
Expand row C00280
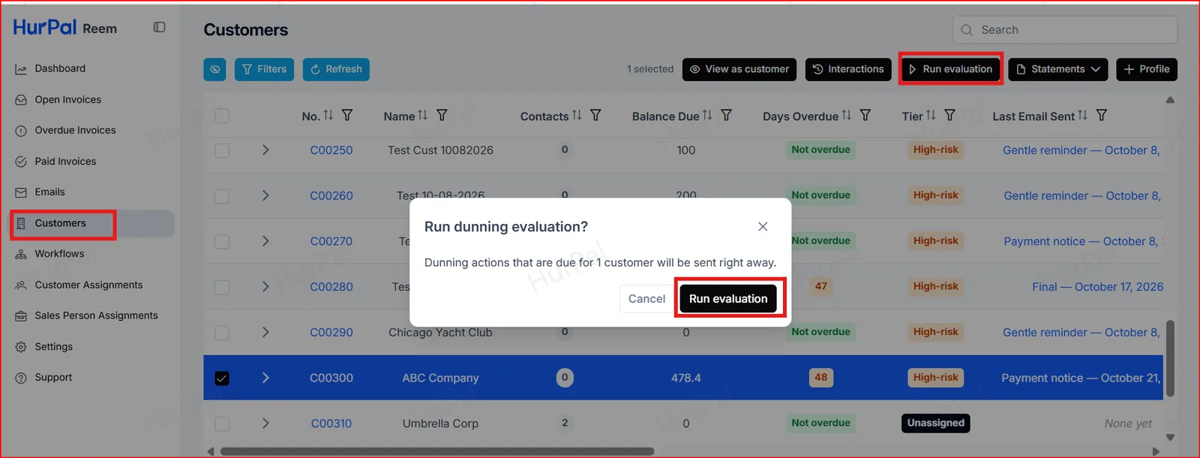(265, 287)
